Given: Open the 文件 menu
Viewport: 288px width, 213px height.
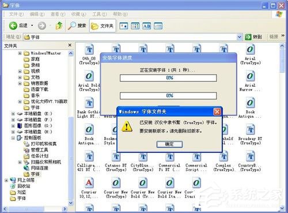Looking at the screenshot, I should coord(16,14).
